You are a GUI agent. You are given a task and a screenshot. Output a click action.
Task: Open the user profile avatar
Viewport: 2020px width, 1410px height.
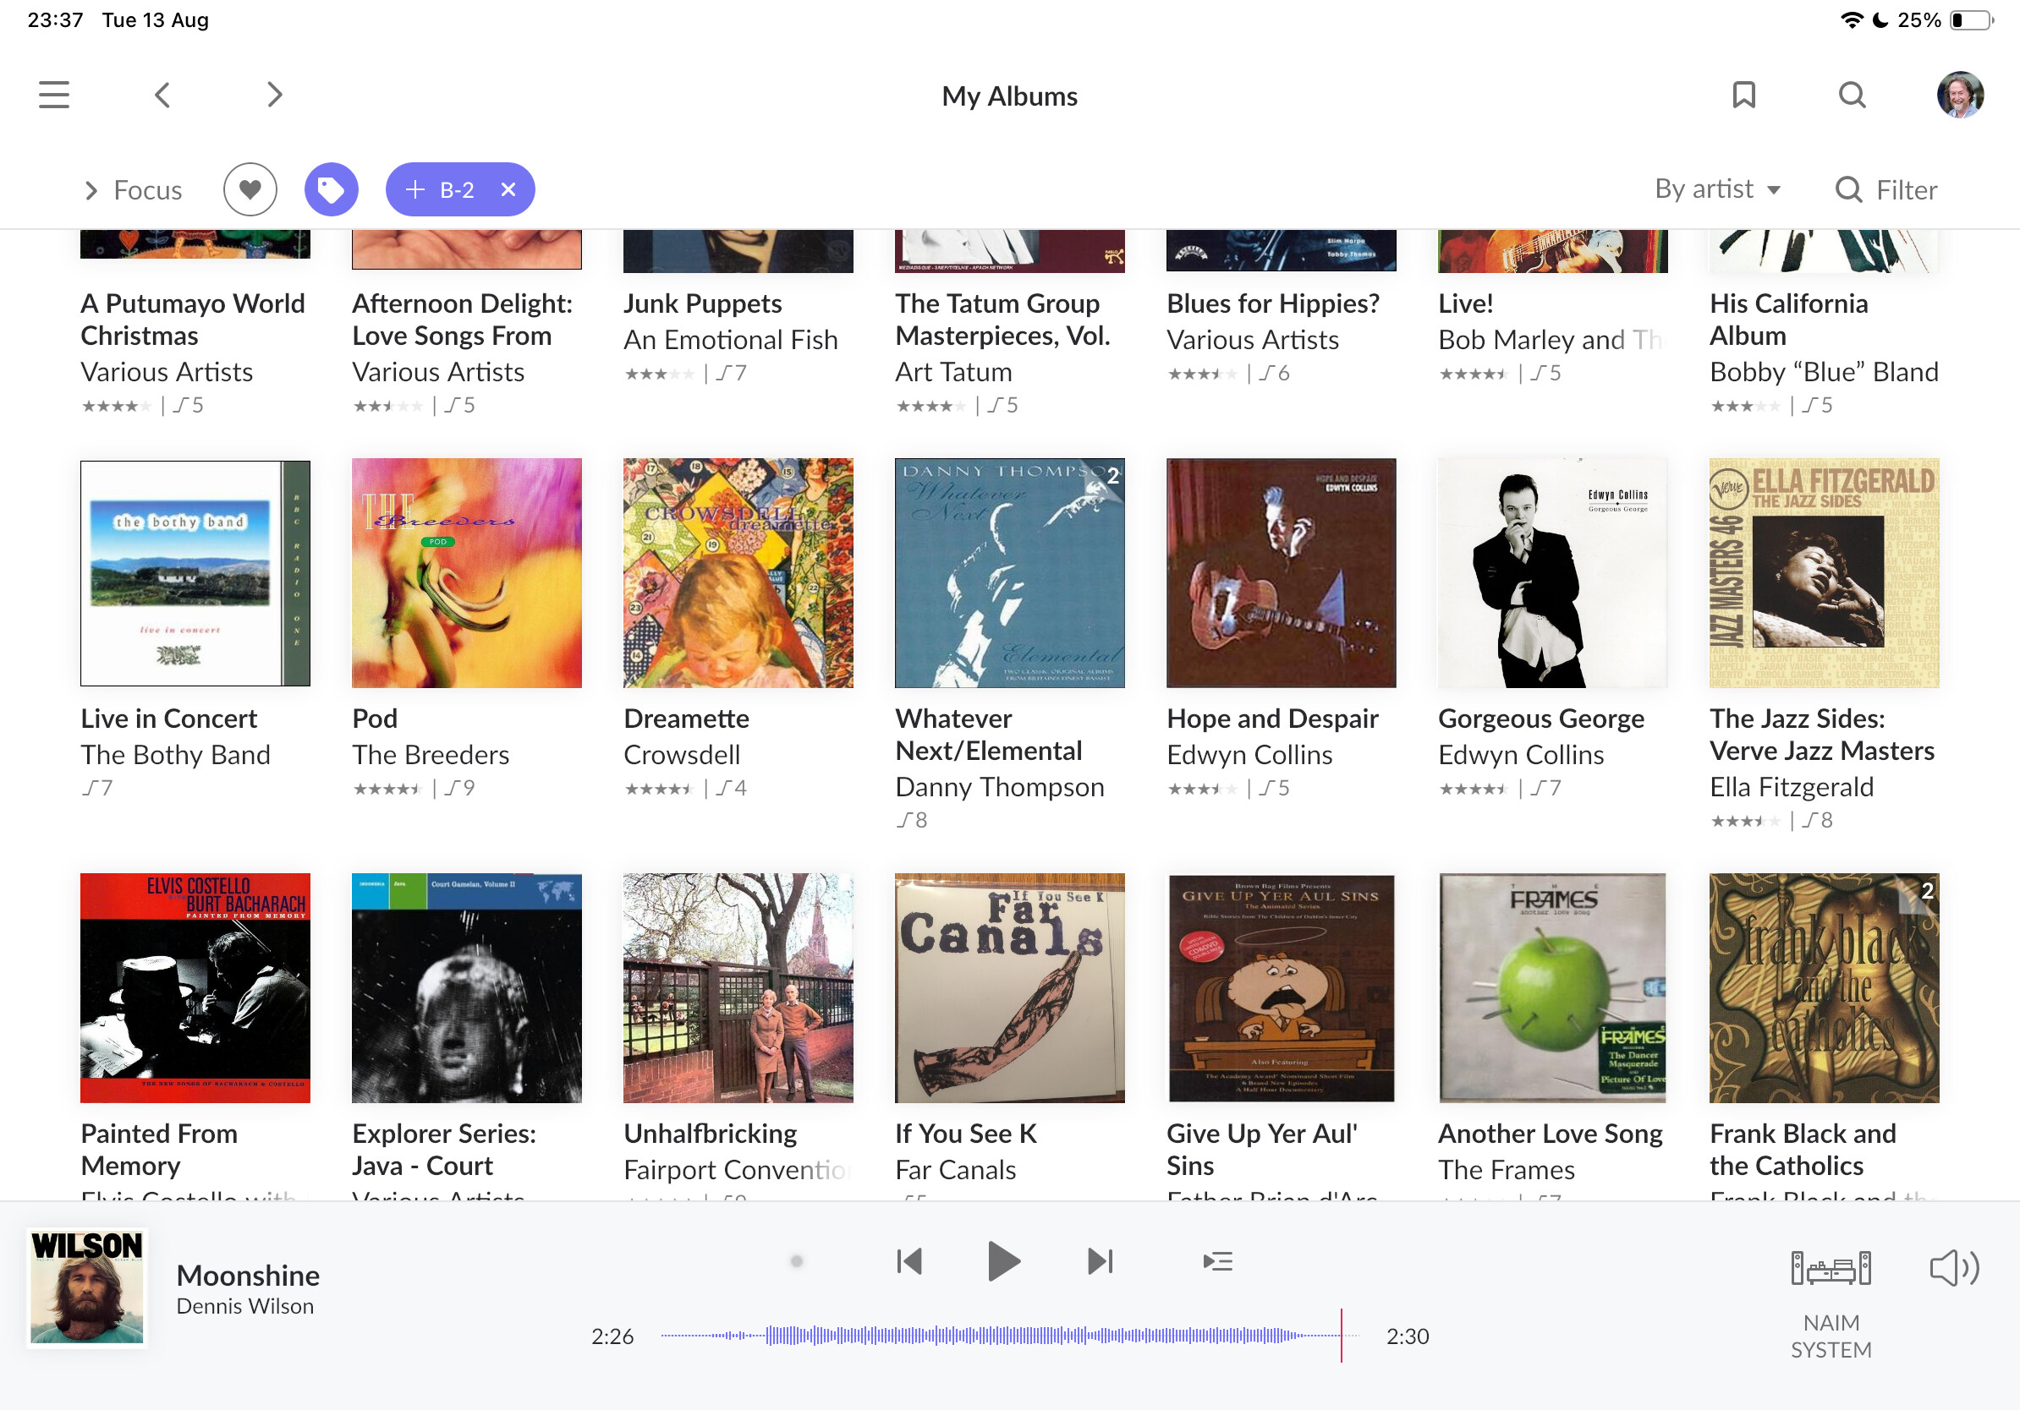pyautogui.click(x=1959, y=95)
